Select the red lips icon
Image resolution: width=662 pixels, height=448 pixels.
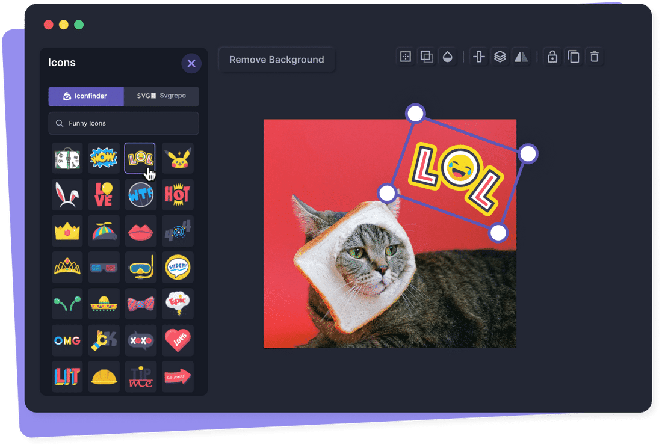141,231
